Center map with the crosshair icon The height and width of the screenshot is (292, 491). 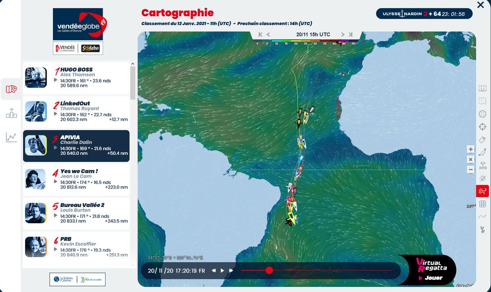tap(483, 127)
